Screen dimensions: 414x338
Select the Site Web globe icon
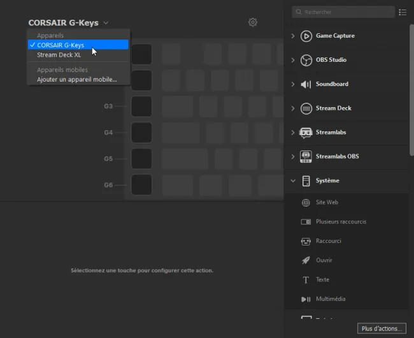(x=306, y=203)
